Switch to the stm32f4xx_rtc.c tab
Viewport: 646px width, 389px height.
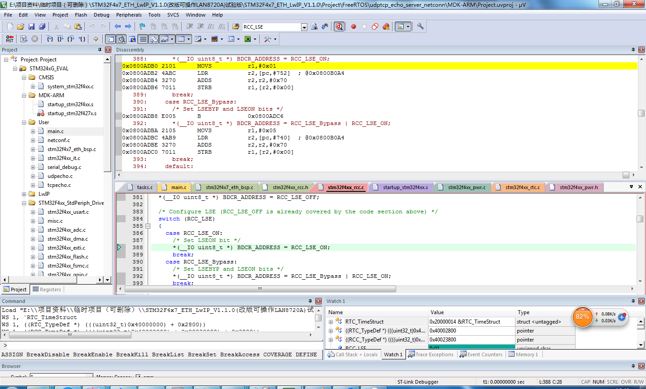click(519, 187)
